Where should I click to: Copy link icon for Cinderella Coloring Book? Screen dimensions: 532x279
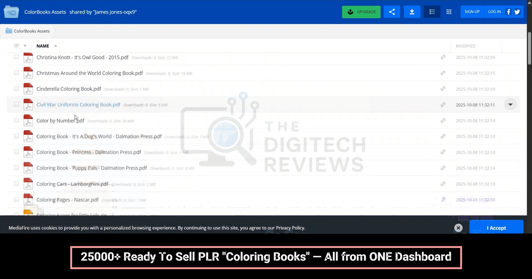443,89
